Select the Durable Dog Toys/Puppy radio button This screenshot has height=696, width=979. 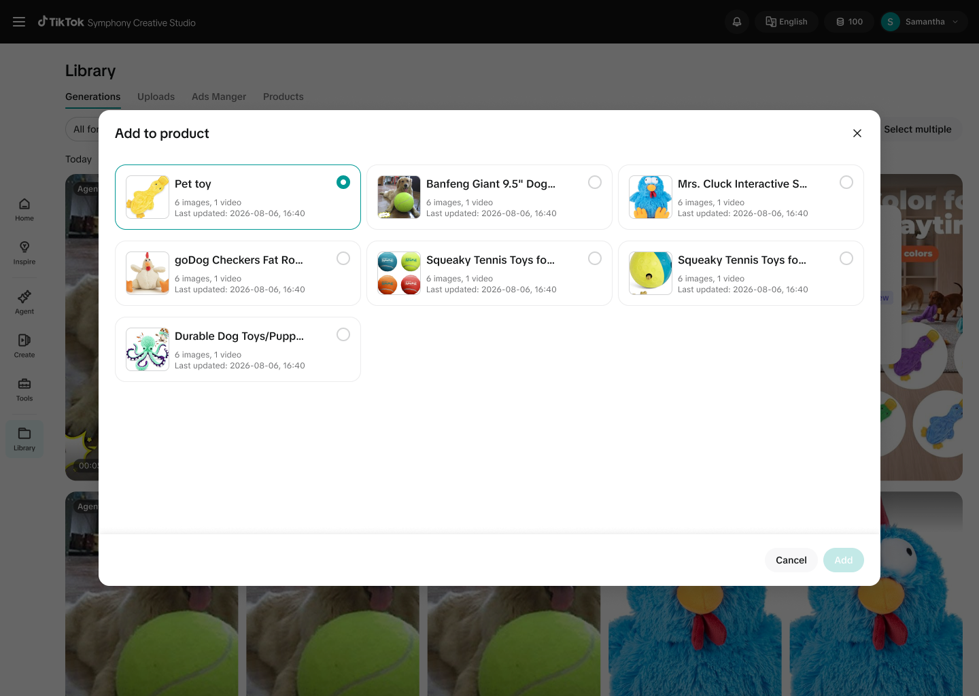[343, 334]
